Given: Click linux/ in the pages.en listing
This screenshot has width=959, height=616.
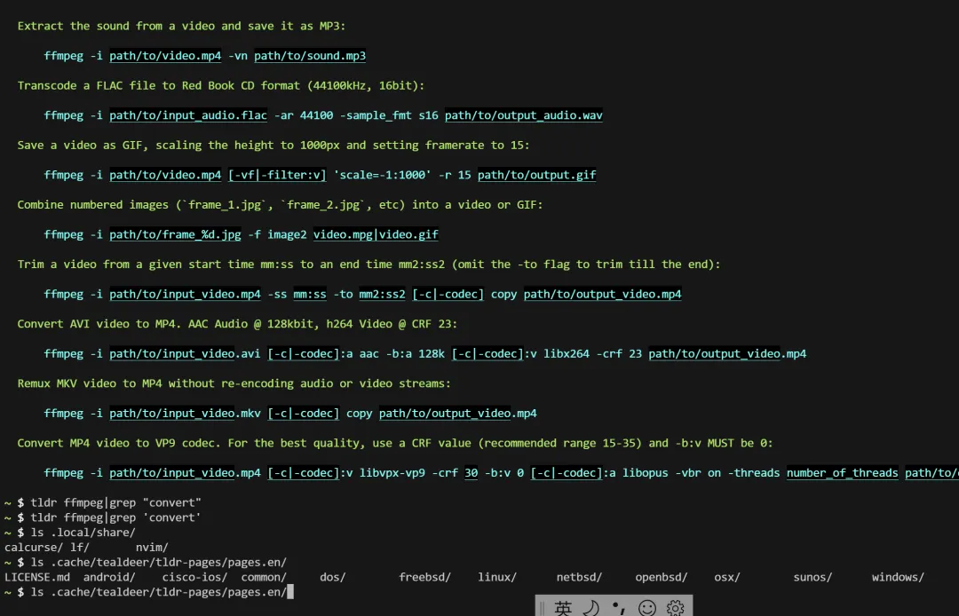Looking at the screenshot, I should pos(497,577).
